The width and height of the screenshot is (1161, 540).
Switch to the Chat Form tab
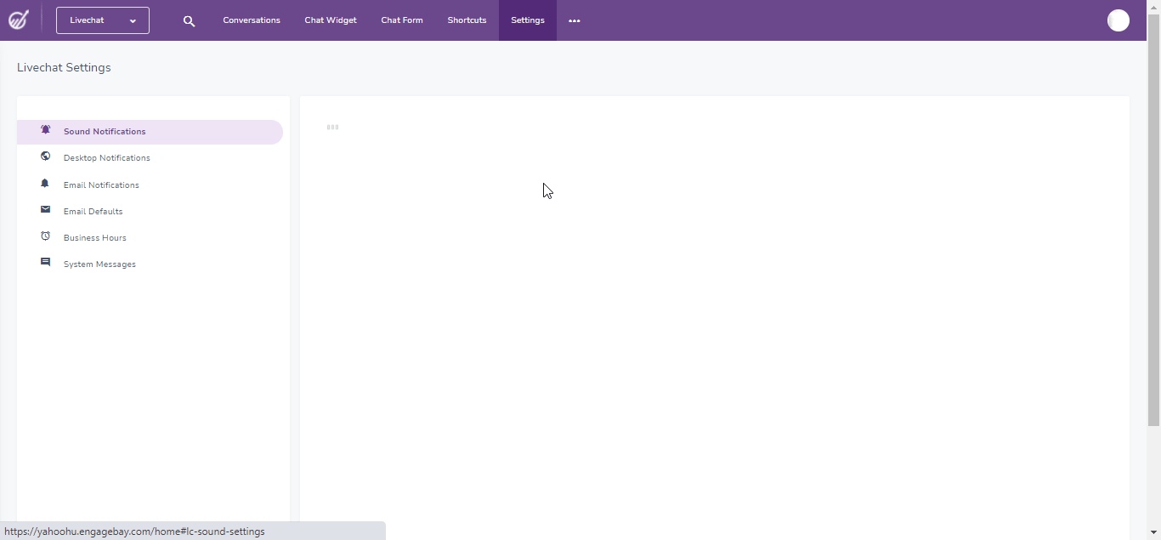pyautogui.click(x=402, y=20)
